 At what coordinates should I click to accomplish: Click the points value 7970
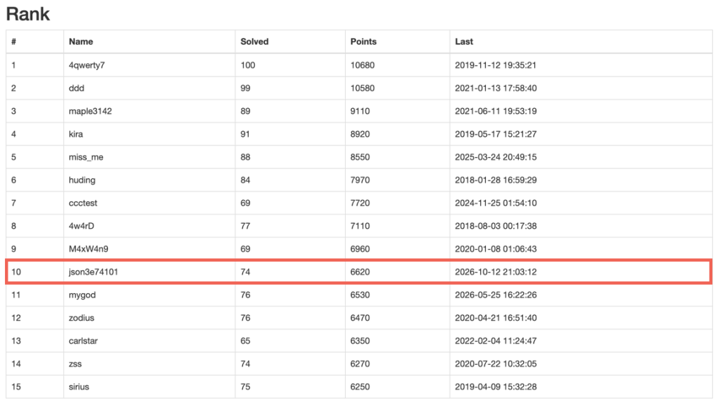pyautogui.click(x=360, y=180)
